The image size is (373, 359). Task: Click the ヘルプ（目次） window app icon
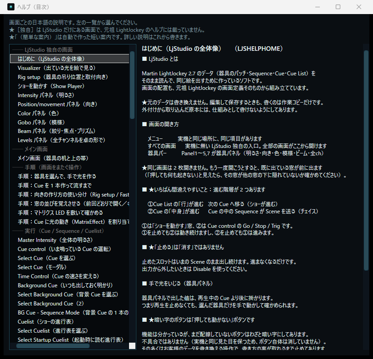tap(11, 7)
